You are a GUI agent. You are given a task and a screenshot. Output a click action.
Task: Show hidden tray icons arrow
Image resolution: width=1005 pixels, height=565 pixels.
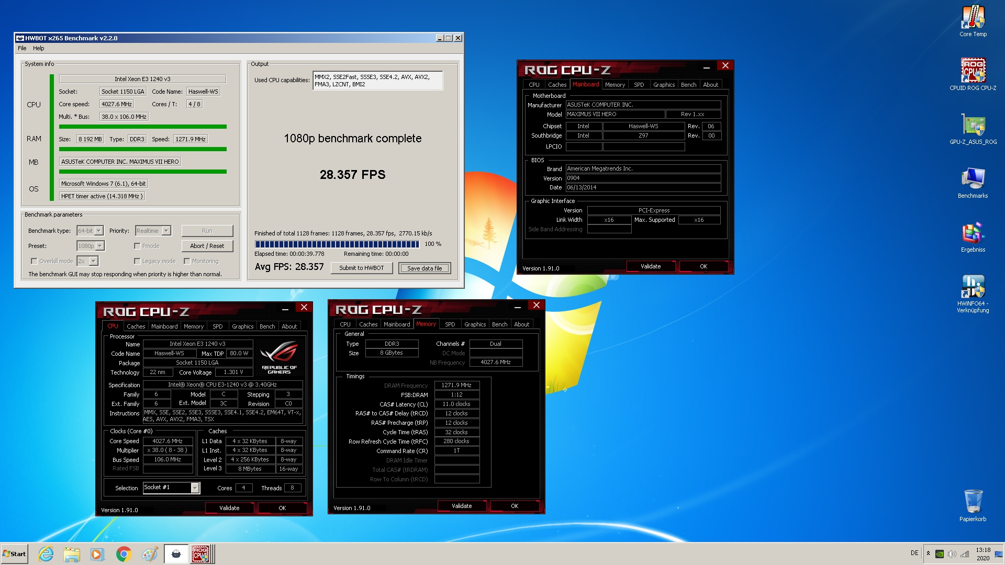pos(928,553)
